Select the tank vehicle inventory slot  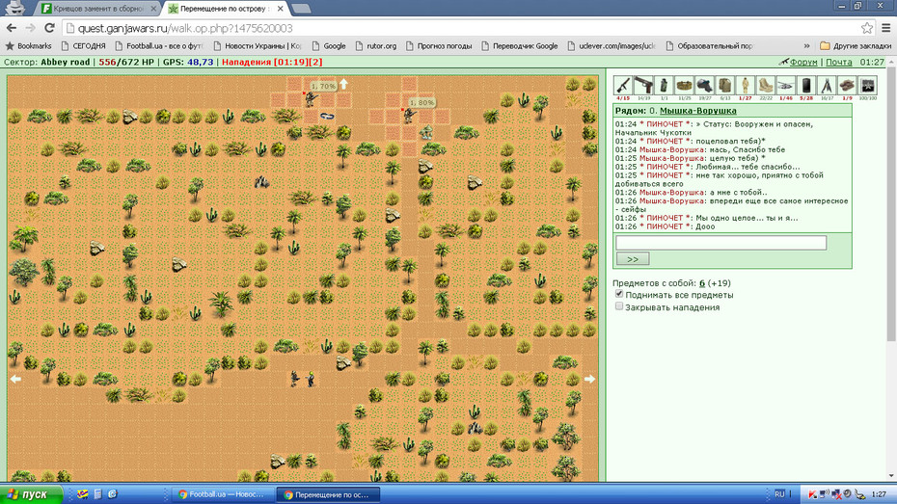pos(847,85)
